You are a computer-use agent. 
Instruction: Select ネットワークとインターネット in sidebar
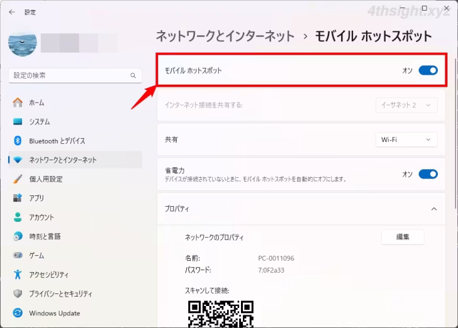point(75,160)
